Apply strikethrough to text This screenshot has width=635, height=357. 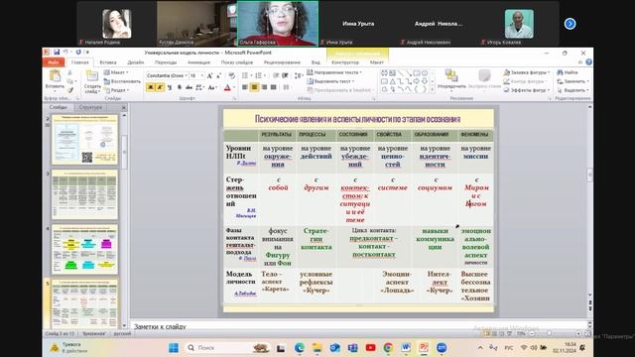click(190, 87)
